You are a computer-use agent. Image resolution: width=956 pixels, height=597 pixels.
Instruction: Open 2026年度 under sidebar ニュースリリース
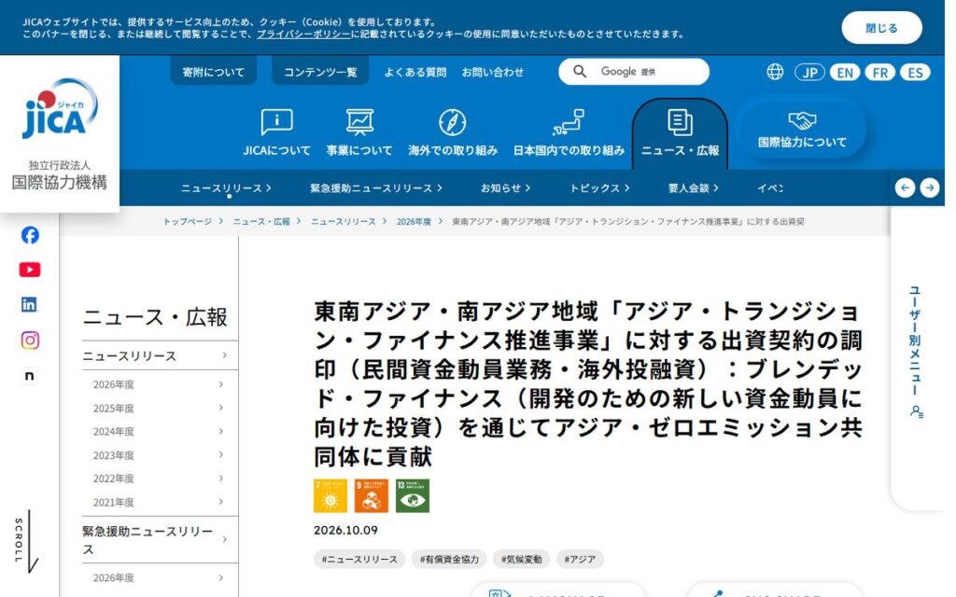point(160,384)
